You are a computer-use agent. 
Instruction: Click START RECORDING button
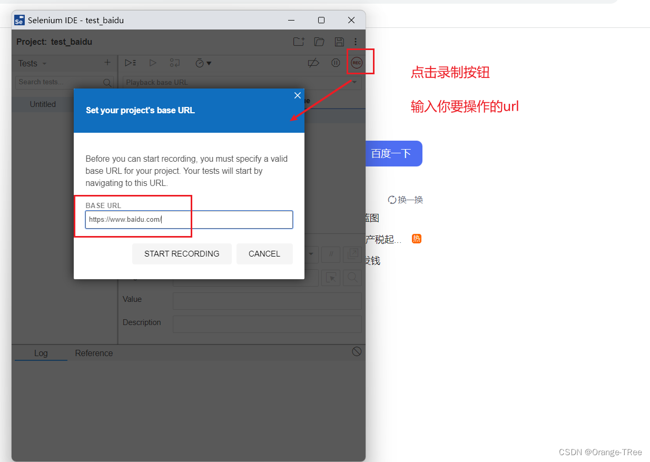pos(182,254)
